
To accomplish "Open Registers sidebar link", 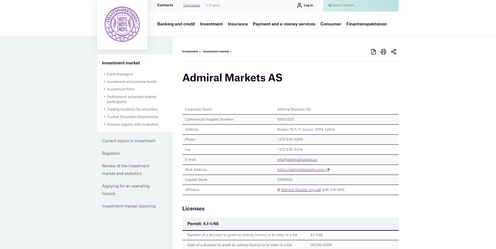I will (x=111, y=154).
